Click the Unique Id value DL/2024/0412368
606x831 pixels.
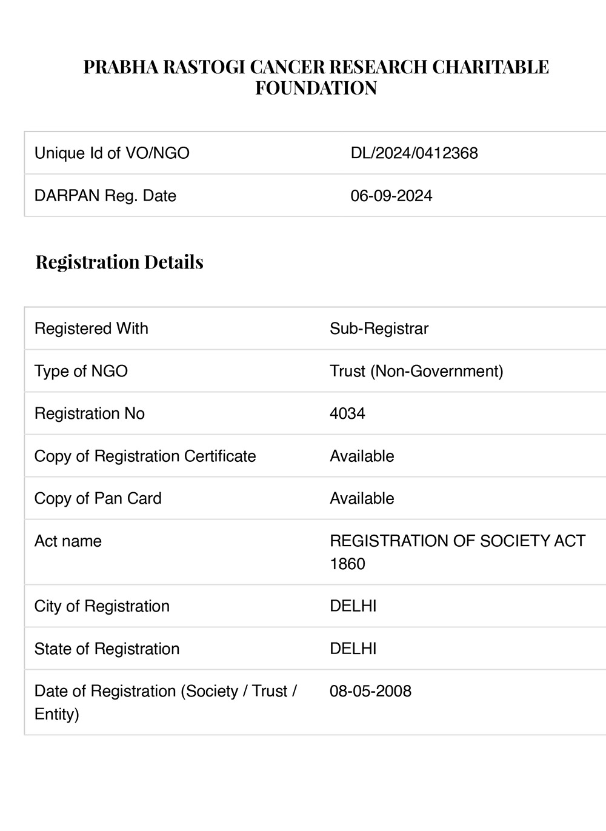point(414,153)
